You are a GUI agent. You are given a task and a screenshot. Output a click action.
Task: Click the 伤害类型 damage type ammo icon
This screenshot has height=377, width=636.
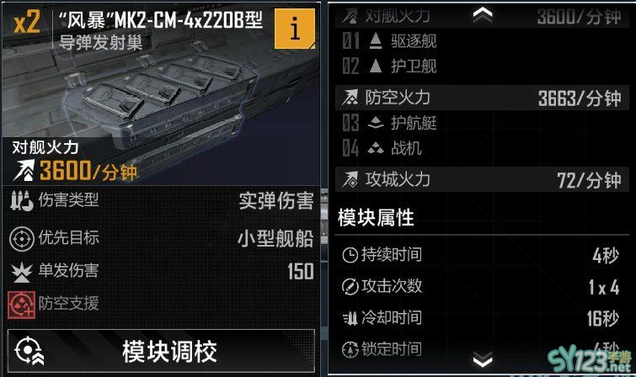point(22,201)
